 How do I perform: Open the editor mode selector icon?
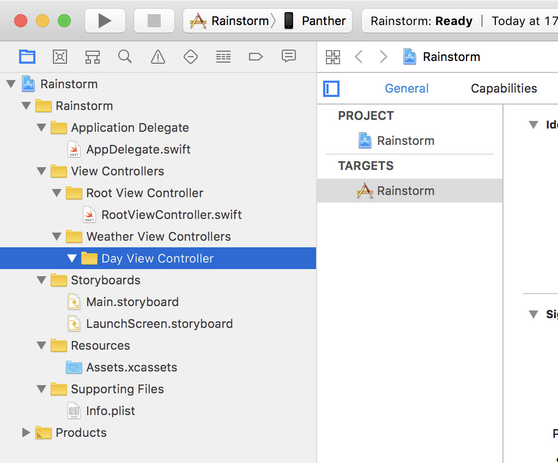(333, 56)
